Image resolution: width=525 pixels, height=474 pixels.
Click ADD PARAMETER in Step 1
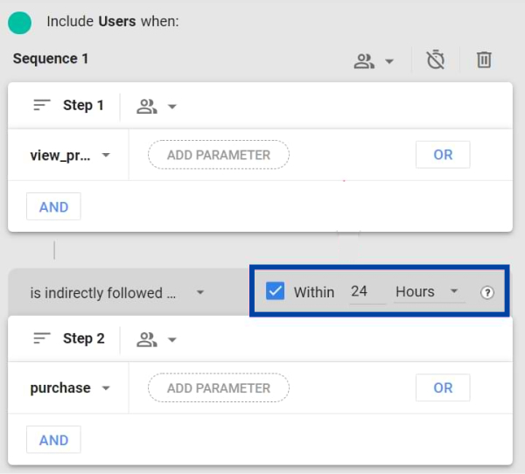click(218, 155)
